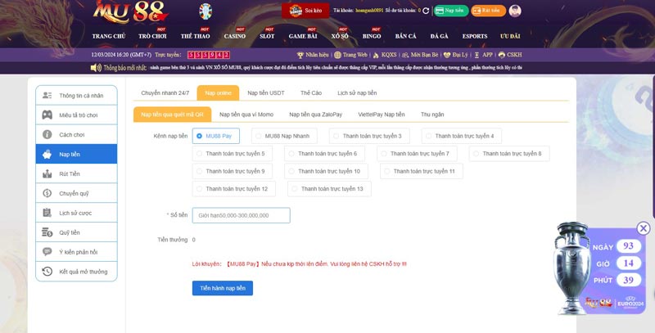The image size is (655, 333).
Task: Select Thanh toán trực tuyến 11
Action: click(422, 171)
